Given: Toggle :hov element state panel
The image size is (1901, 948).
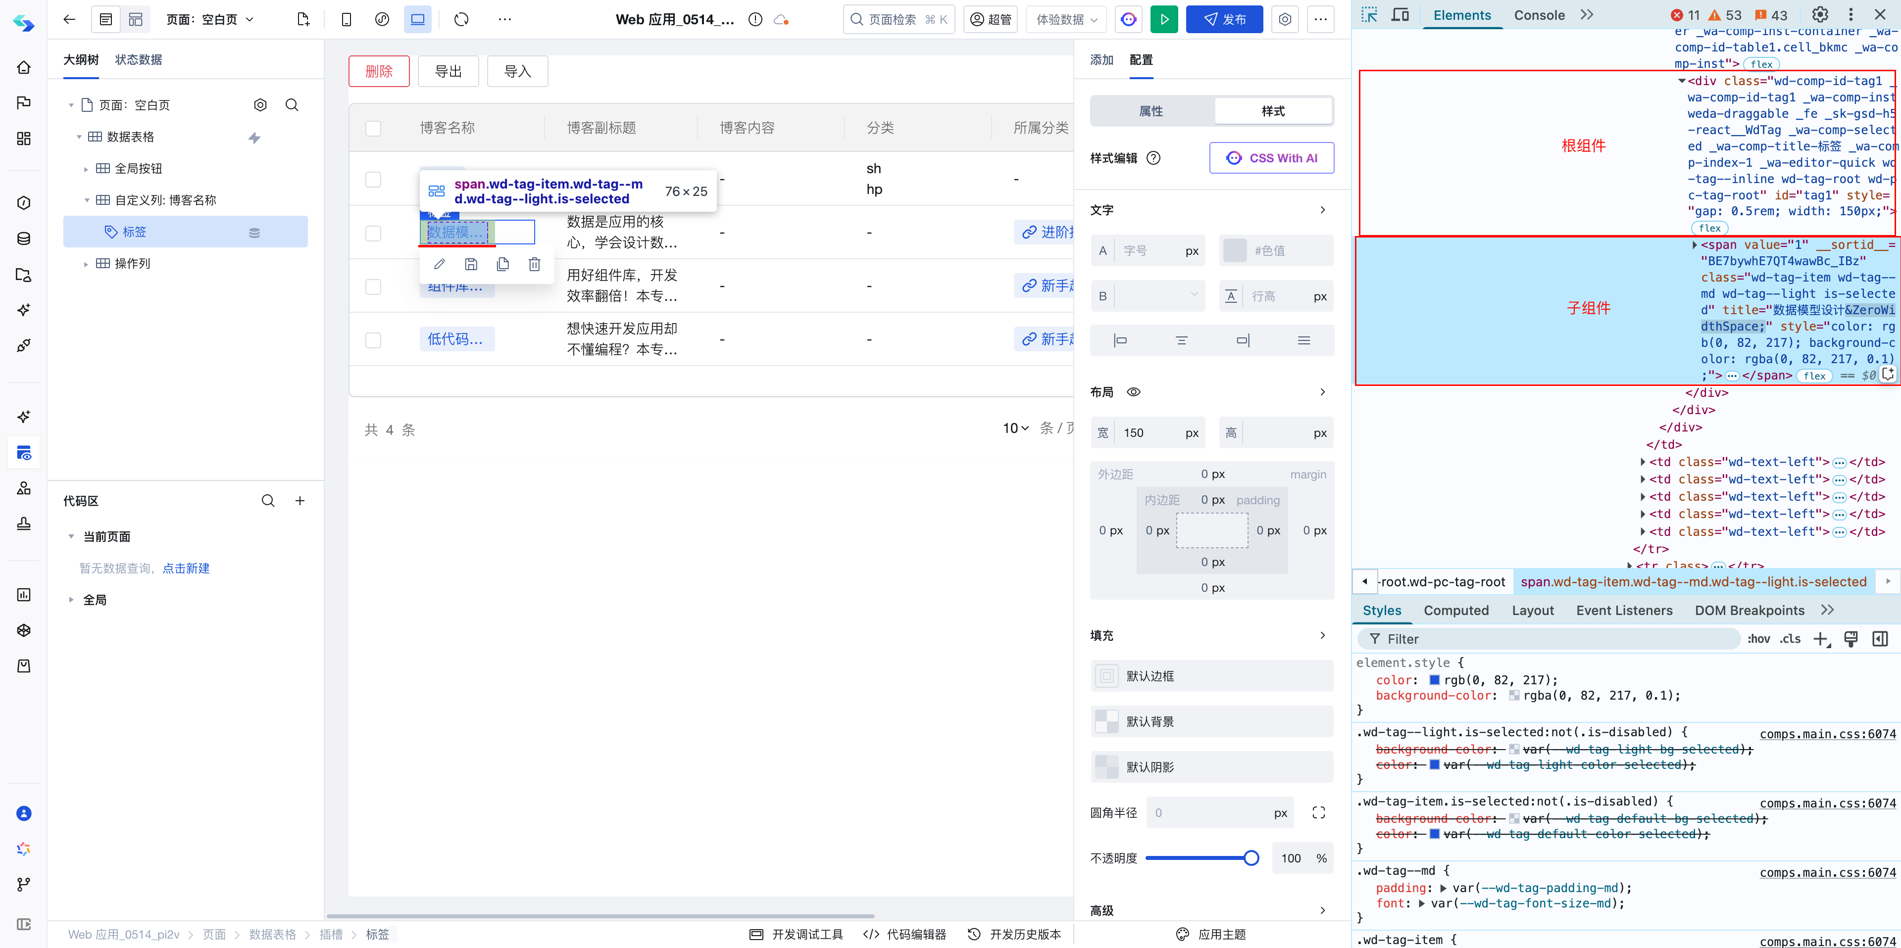Looking at the screenshot, I should click(1758, 639).
